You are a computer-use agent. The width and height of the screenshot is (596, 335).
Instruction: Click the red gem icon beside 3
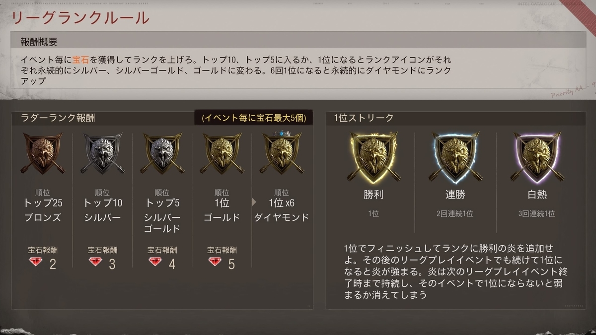click(x=95, y=262)
